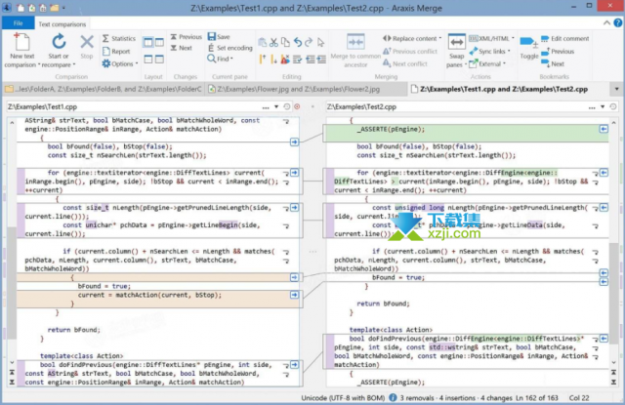This screenshot has width=625, height=405.
Task: Select three-pane vertical layout
Action: pos(159,42)
